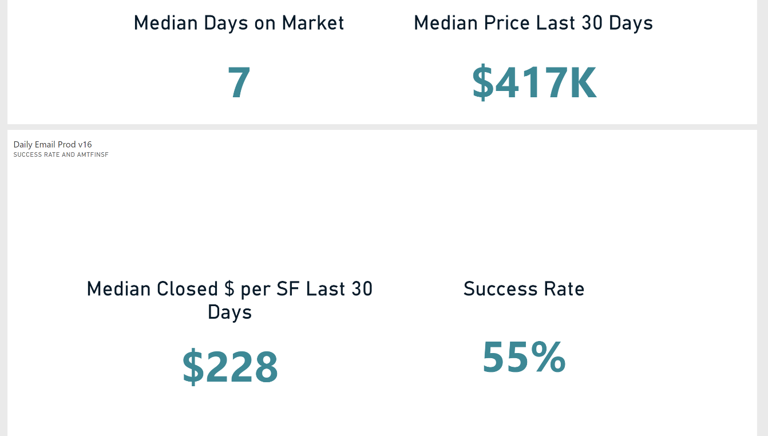
Task: Click the word Days under Median Closed title
Action: click(x=229, y=312)
